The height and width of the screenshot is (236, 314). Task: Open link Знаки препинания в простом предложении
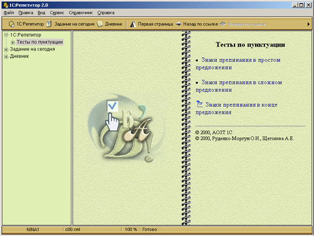238,64
